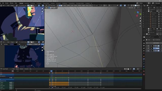Screen dimensions: 162x91
Task: Click the fake user shield in upper image editor
Action: (x=28, y=6)
